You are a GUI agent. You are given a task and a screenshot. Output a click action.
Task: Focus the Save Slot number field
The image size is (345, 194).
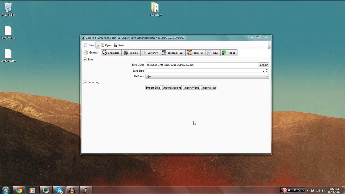click(205, 71)
